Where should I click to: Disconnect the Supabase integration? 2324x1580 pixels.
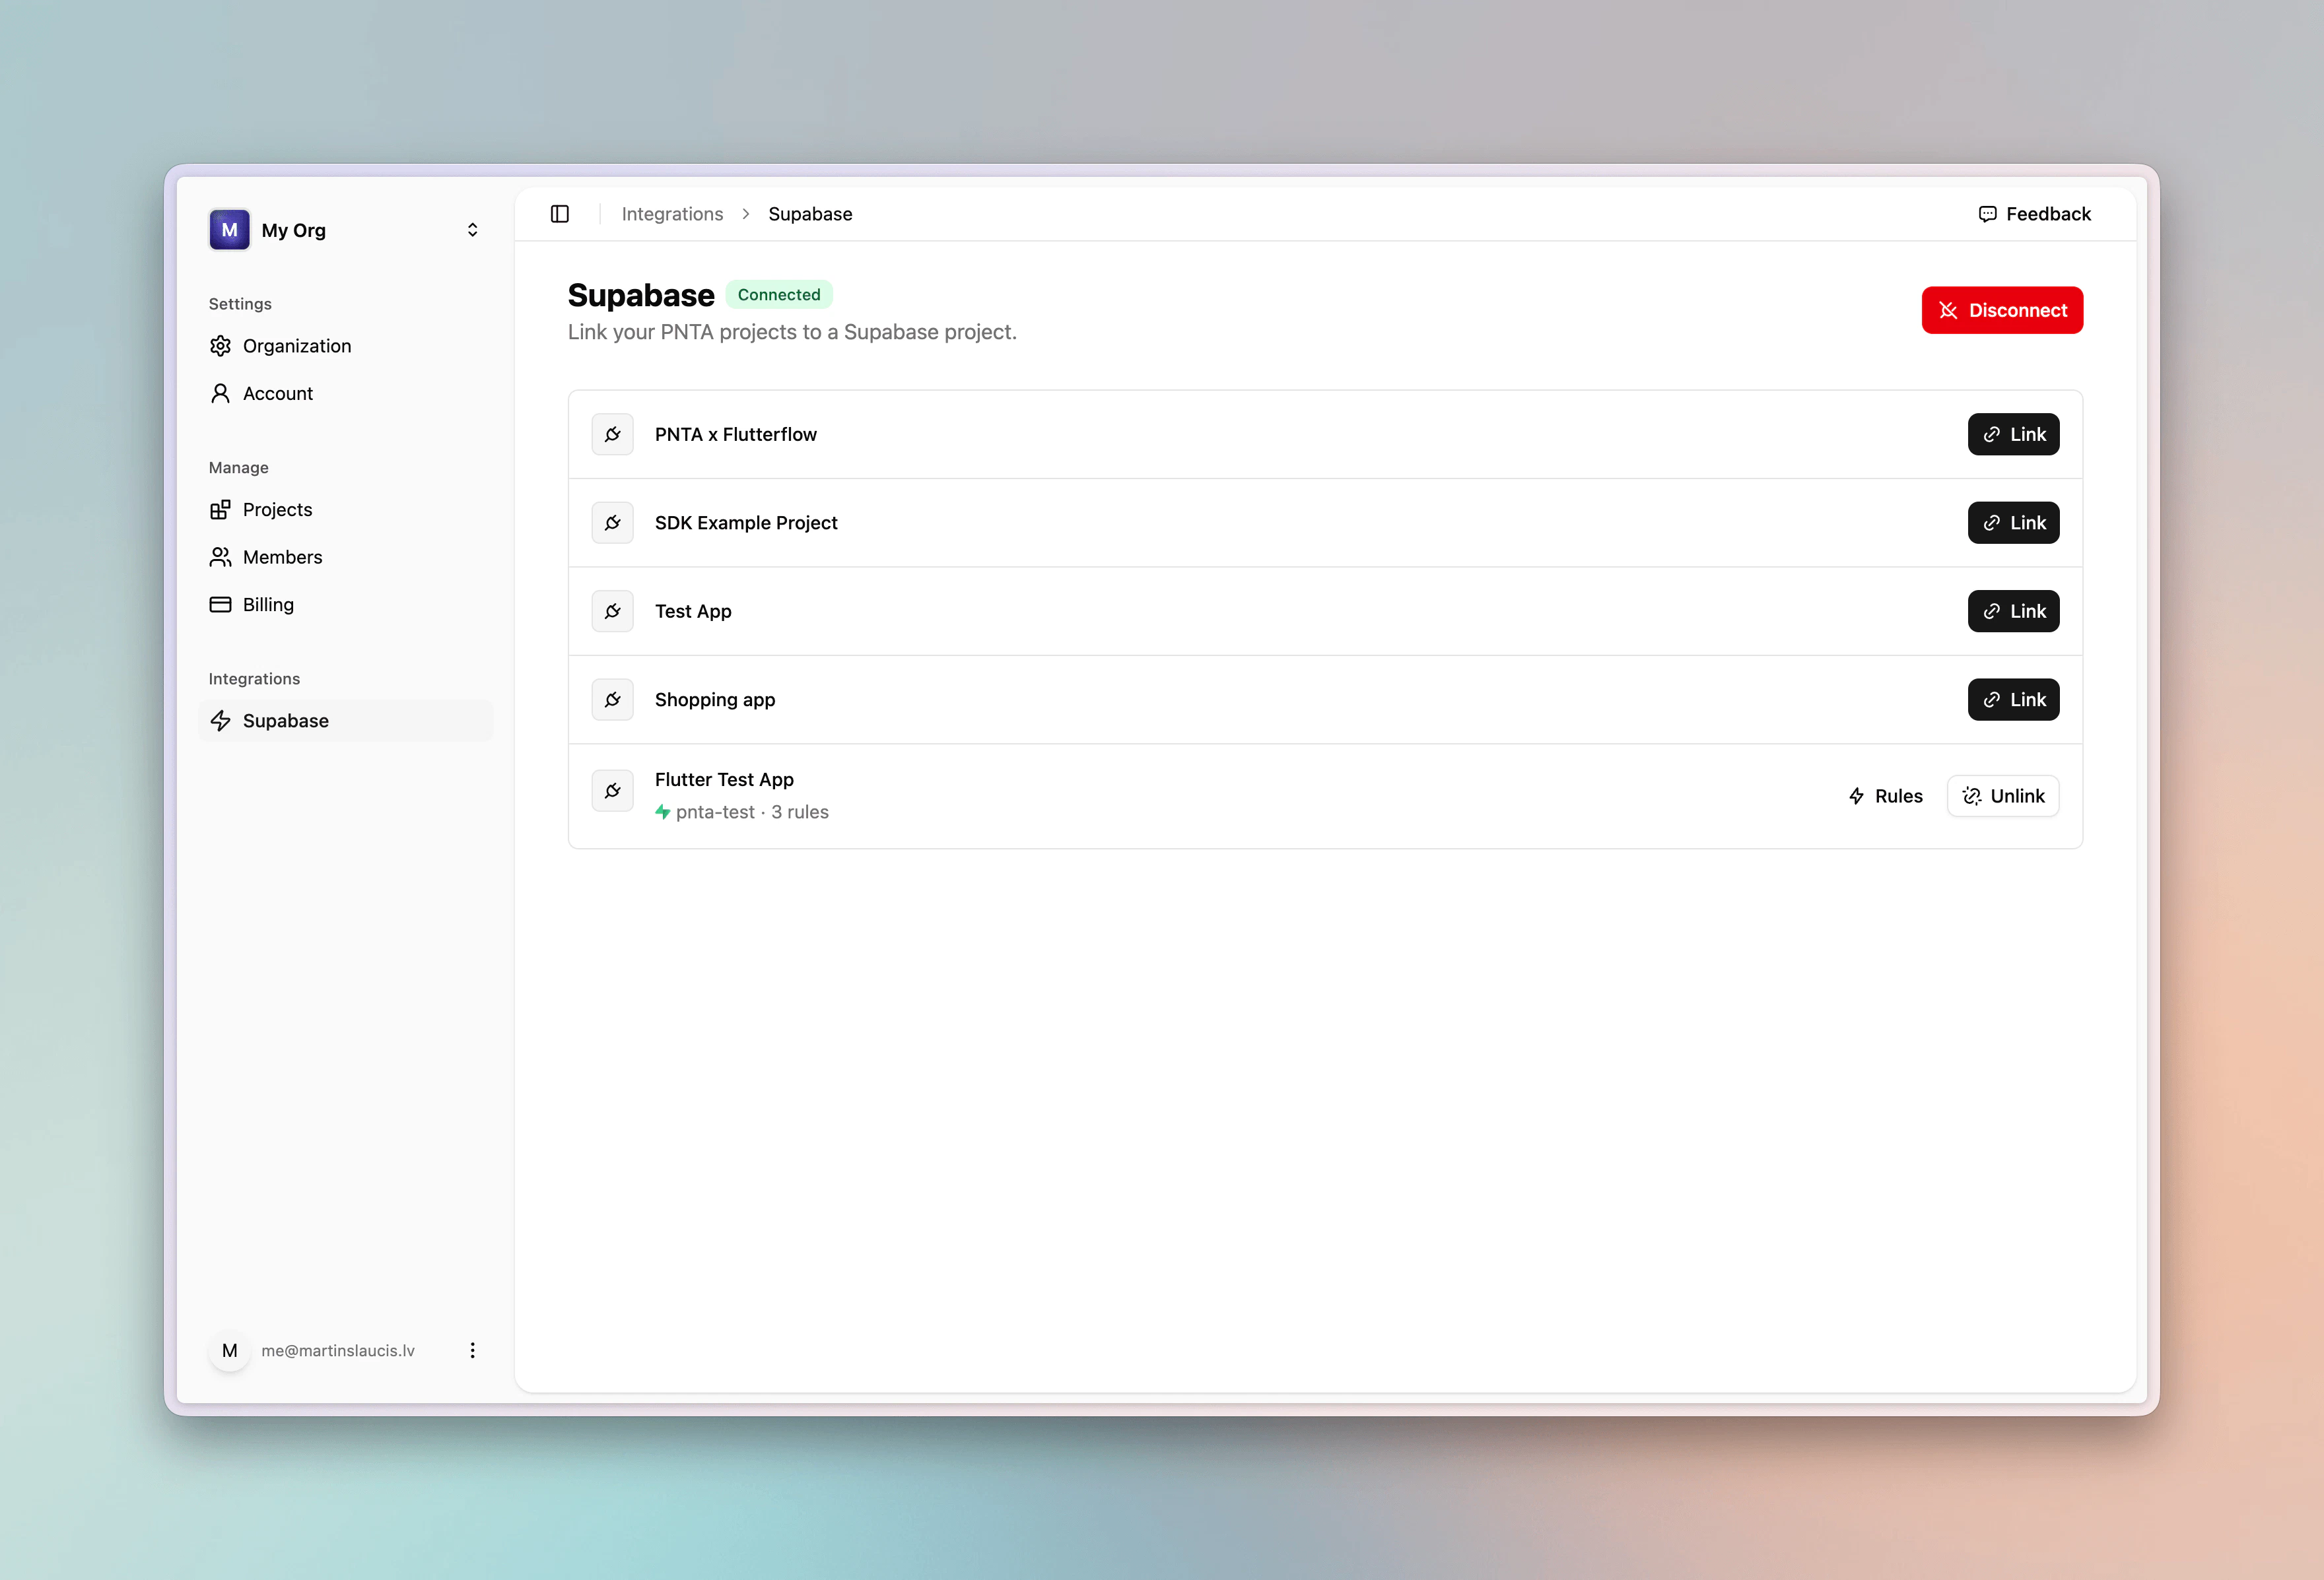[x=2002, y=310]
